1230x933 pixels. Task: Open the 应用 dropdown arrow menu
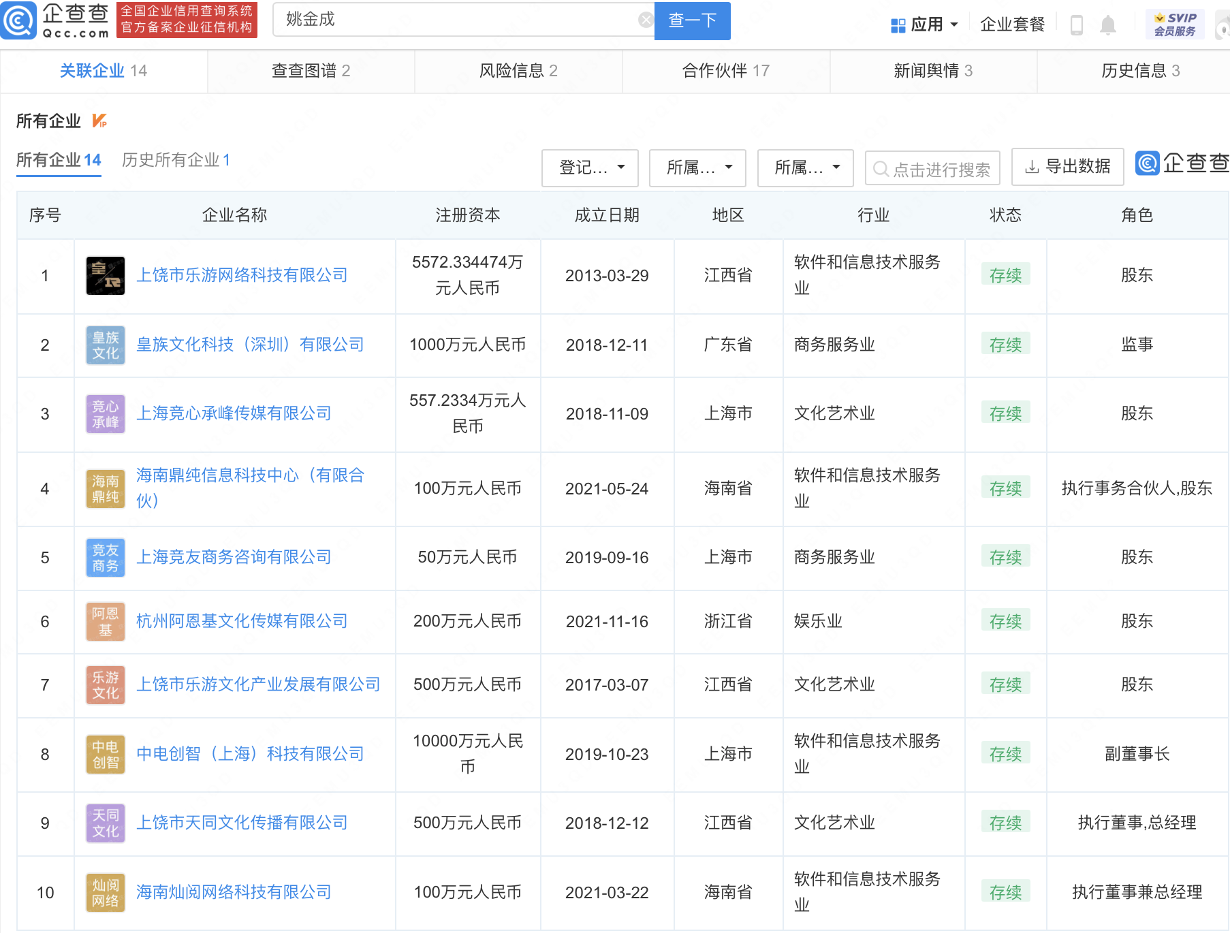[954, 25]
